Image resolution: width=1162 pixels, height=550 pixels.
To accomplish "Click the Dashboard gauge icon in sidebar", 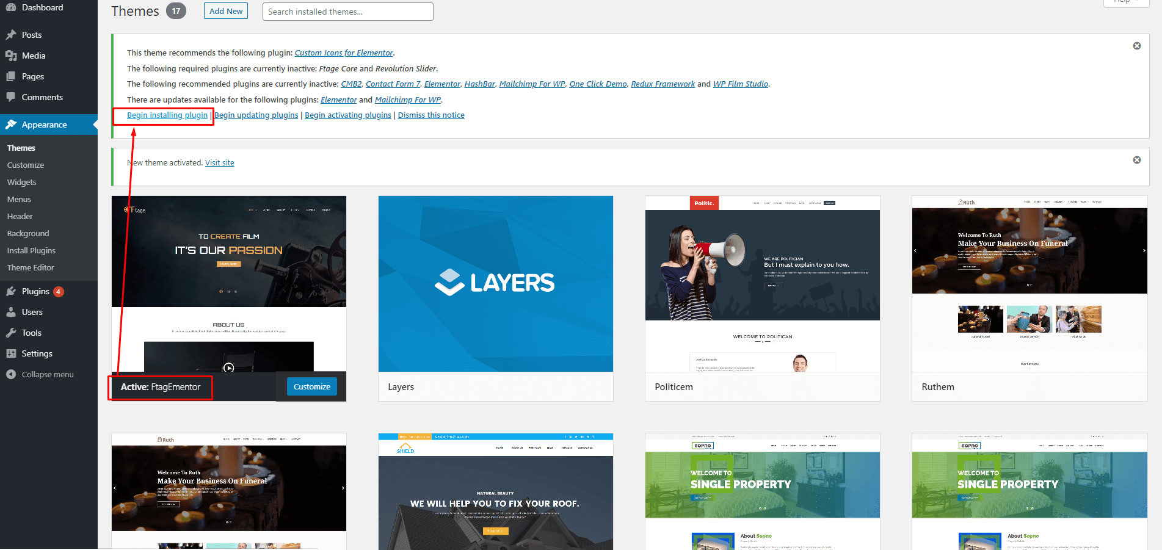I will [11, 7].
